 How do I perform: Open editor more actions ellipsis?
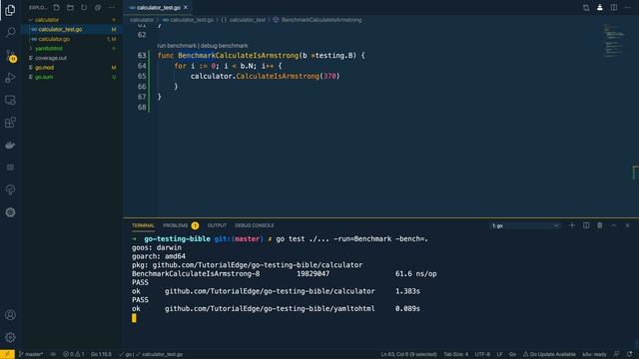pyautogui.click(x=628, y=7)
